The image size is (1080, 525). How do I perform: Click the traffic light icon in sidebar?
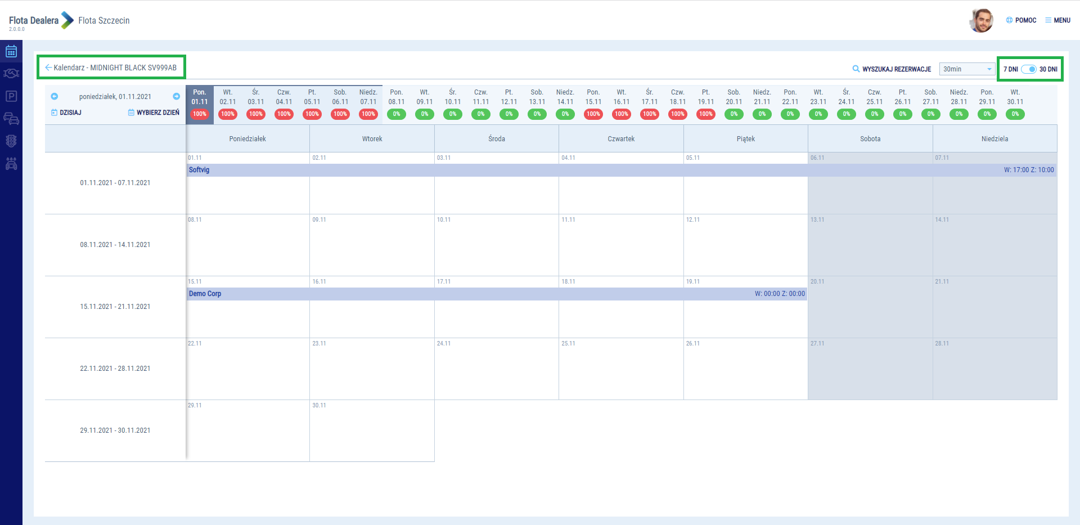pos(11,141)
